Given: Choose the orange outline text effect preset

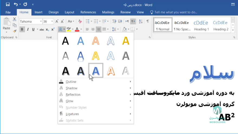Looking at the screenshot, I should pos(111,71).
